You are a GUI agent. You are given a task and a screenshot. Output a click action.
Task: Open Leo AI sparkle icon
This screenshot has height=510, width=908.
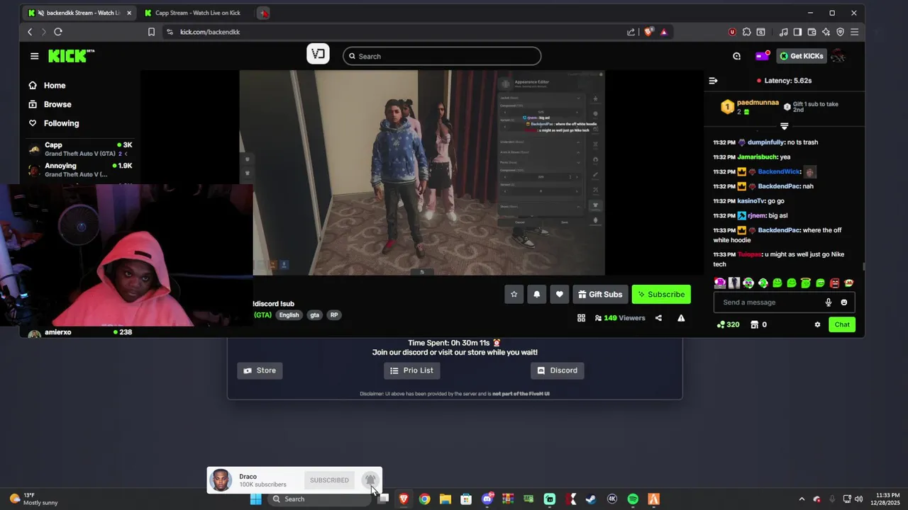tap(826, 32)
